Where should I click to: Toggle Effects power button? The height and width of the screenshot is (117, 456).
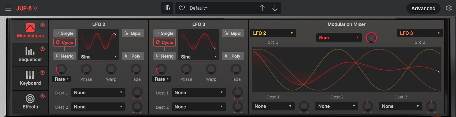coord(43,96)
